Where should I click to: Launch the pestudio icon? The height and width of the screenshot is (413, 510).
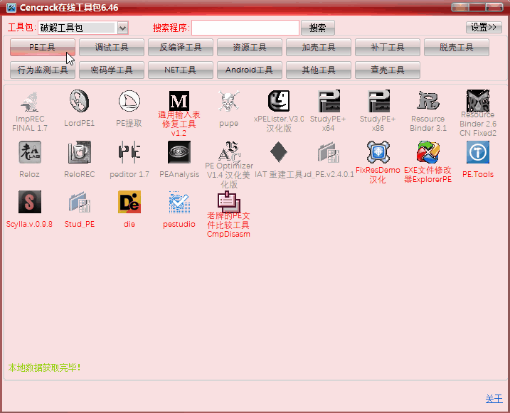point(179,202)
